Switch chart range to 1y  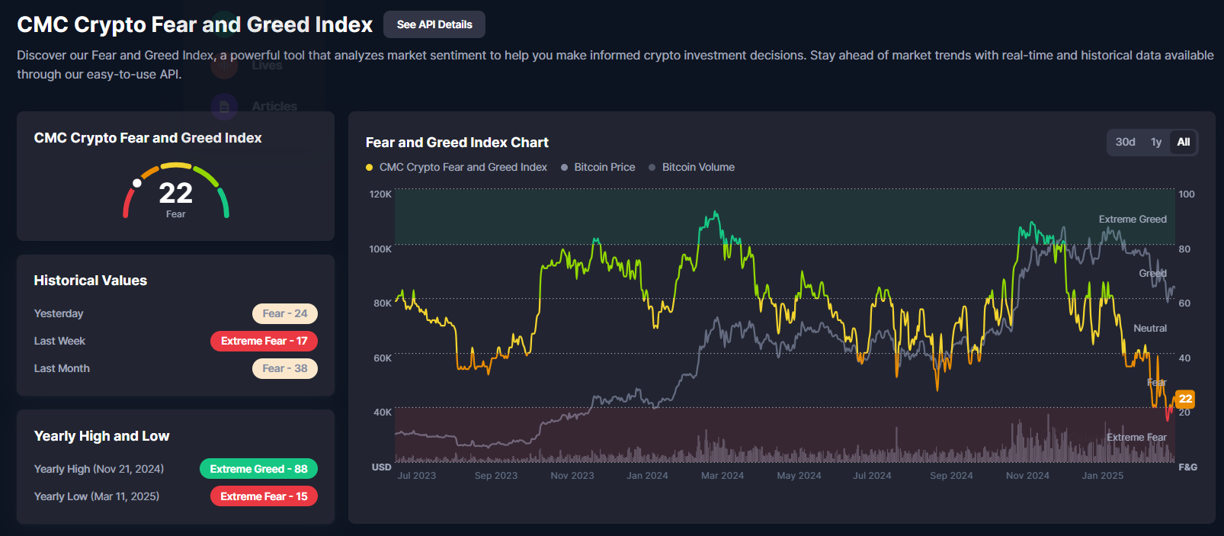pos(1156,142)
